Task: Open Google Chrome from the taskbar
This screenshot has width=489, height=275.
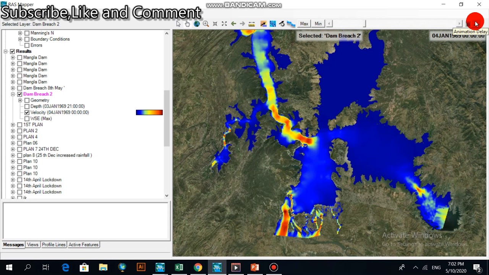Action: click(x=198, y=267)
